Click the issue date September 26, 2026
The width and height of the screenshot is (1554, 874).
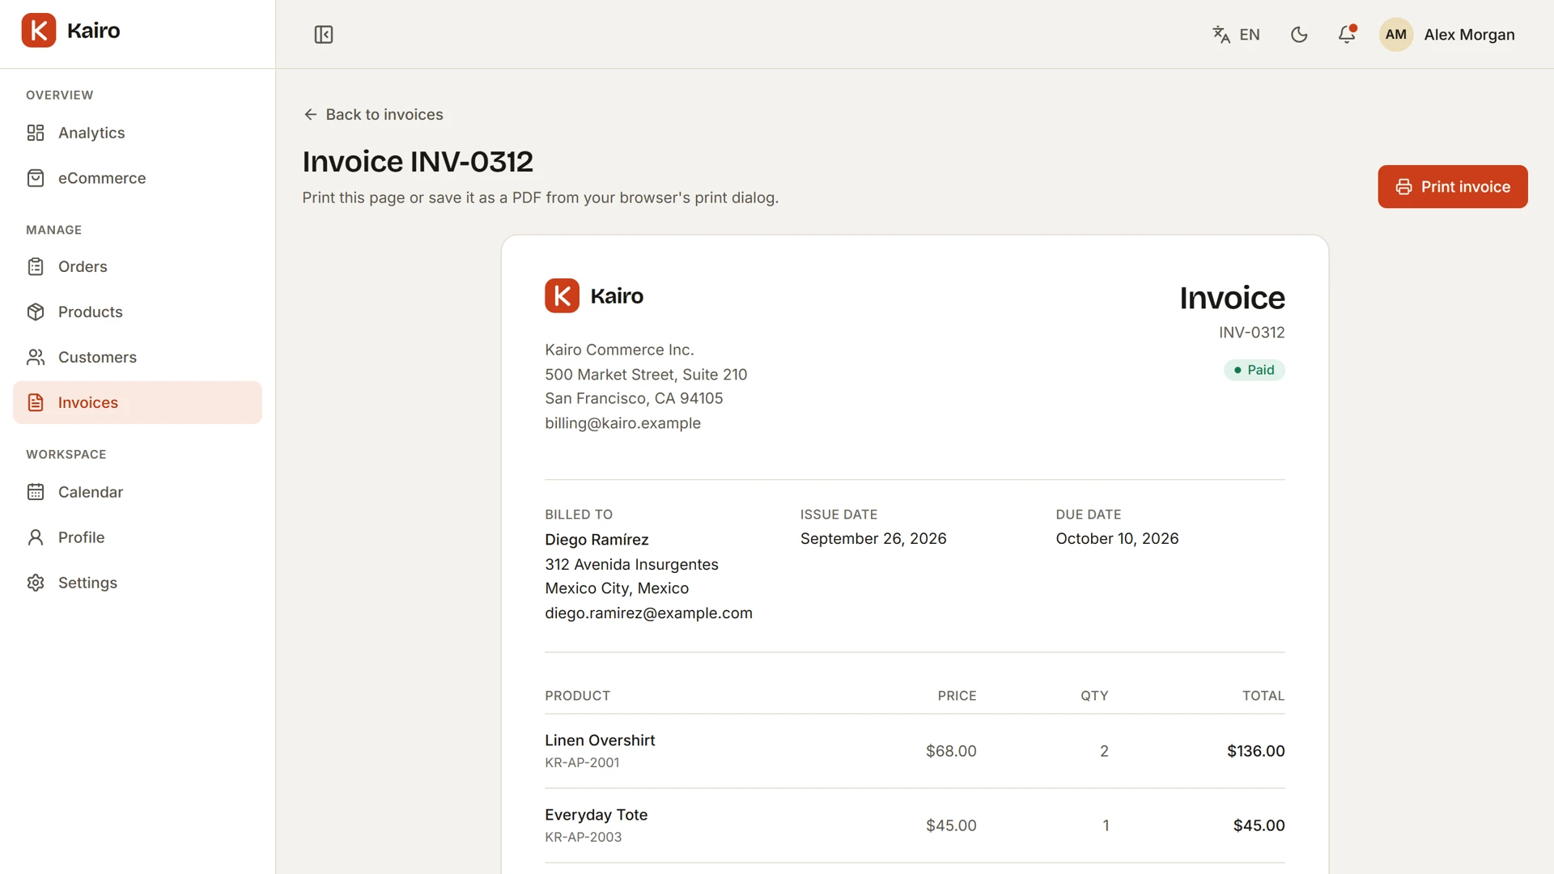[x=873, y=539]
